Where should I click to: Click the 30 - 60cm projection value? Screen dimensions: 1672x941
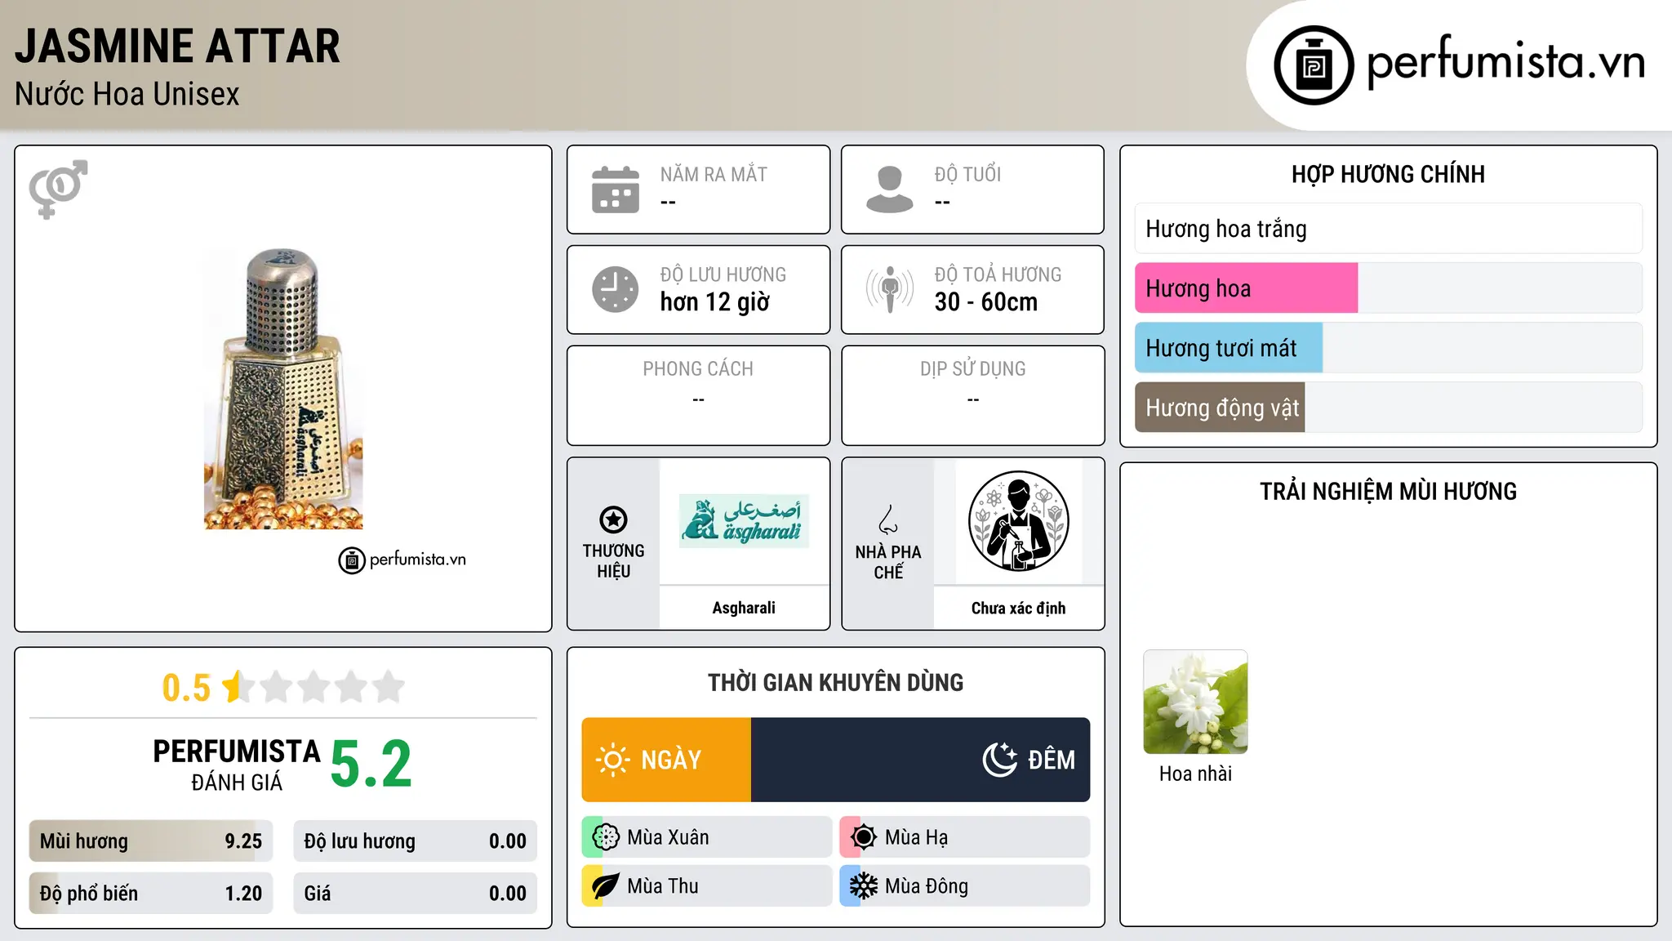pos(985,302)
